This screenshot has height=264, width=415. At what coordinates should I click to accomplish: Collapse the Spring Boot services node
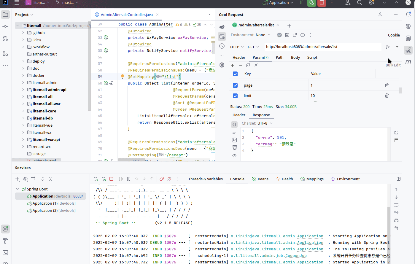pos(18,189)
